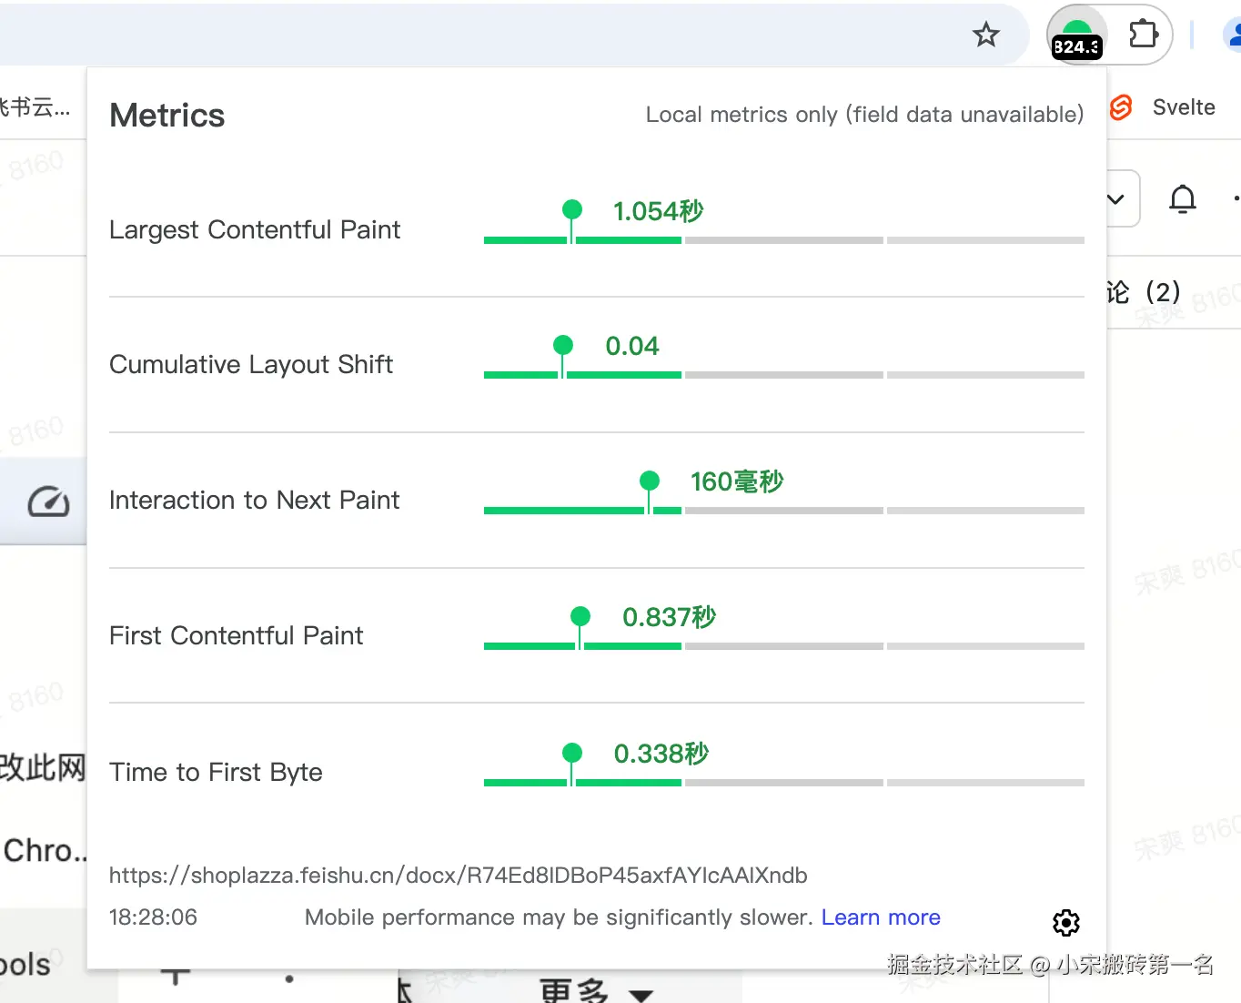Image resolution: width=1241 pixels, height=1003 pixels.
Task: Open the 飞书云 bookmark
Action: [35, 107]
